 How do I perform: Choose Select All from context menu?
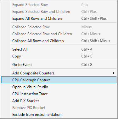tap(59, 49)
